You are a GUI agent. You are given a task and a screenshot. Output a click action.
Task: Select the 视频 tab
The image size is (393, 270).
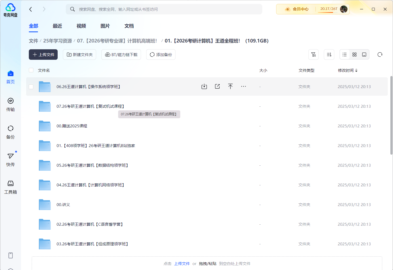(x=81, y=26)
